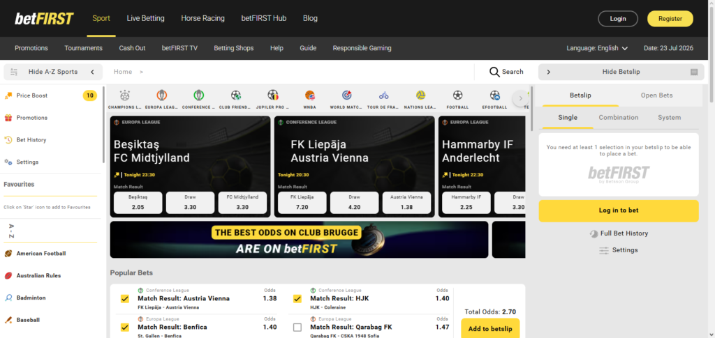Go to betFIRST Hub
The height and width of the screenshot is (338, 715).
263,19
